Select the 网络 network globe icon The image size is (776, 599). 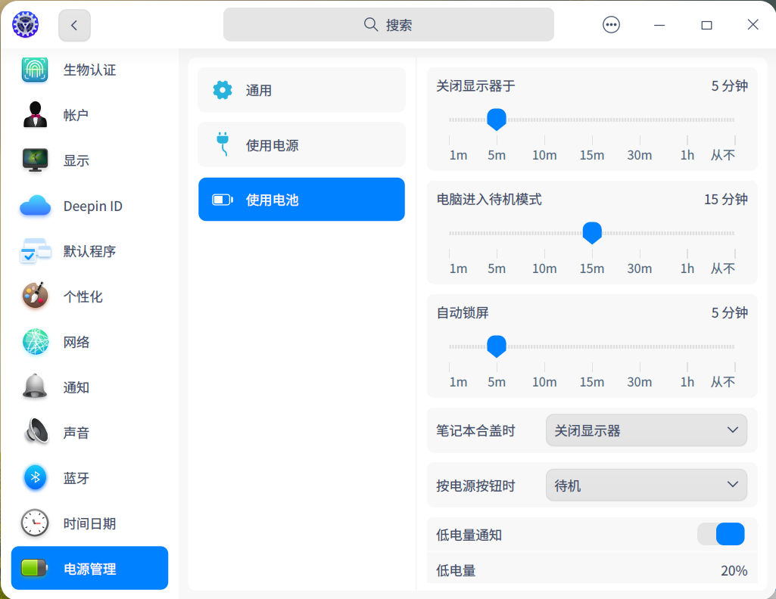(x=34, y=342)
